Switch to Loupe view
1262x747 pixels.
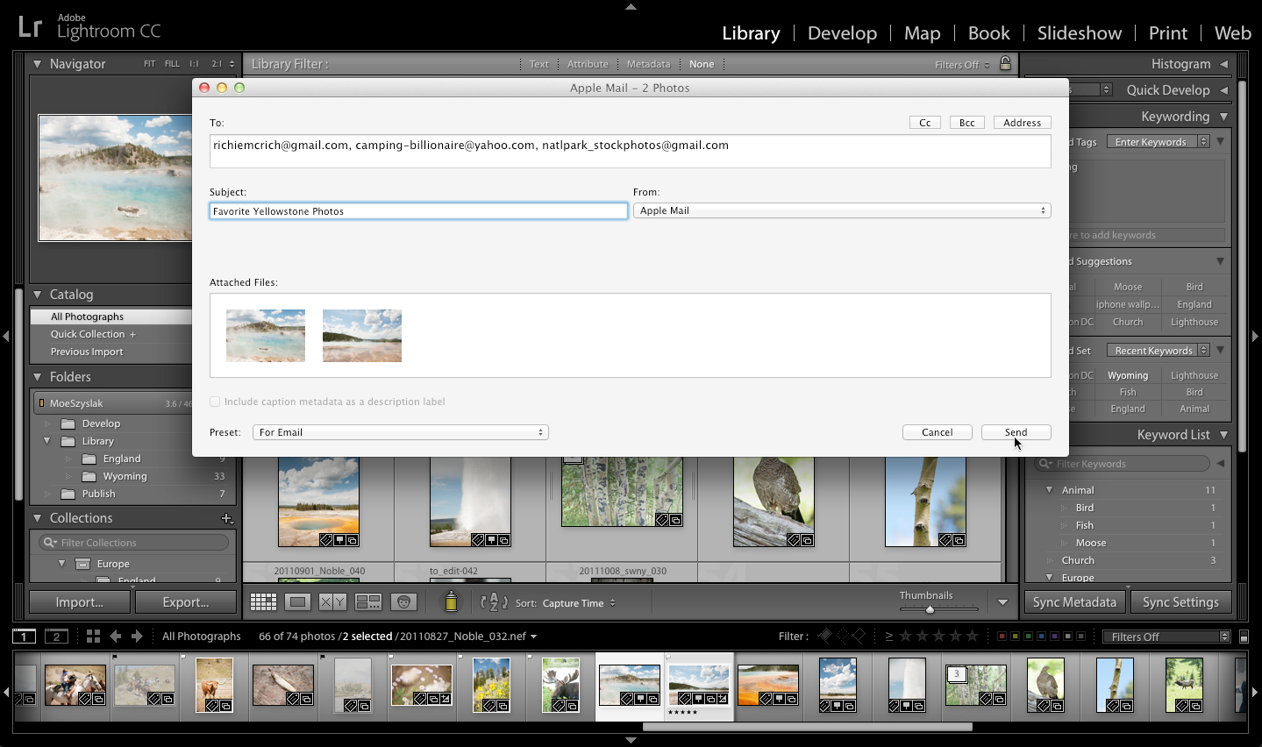tap(296, 601)
